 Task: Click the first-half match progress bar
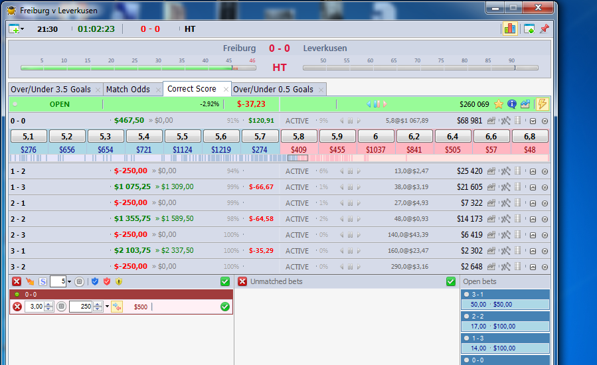[138, 68]
